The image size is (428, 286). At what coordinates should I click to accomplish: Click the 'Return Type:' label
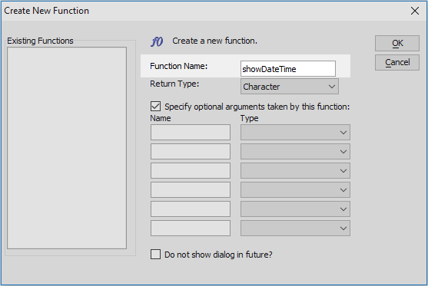pos(174,84)
